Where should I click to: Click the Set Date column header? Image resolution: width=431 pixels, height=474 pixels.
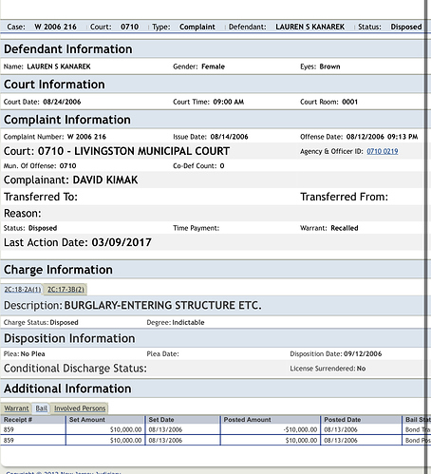(182, 420)
